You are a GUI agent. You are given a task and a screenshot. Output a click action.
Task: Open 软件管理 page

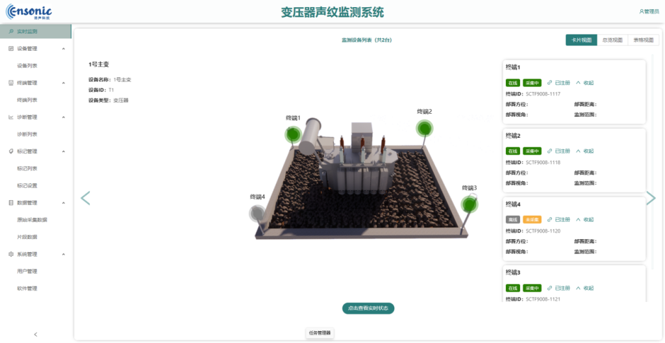pos(27,288)
